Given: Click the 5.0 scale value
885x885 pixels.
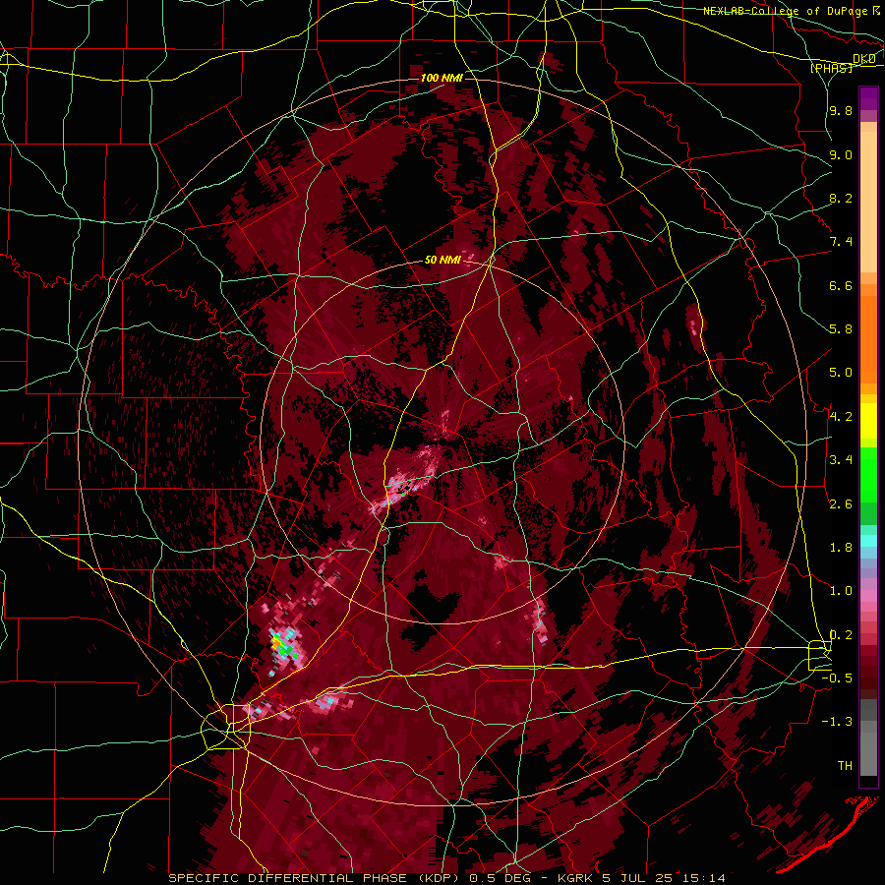Looking at the screenshot, I should (841, 373).
